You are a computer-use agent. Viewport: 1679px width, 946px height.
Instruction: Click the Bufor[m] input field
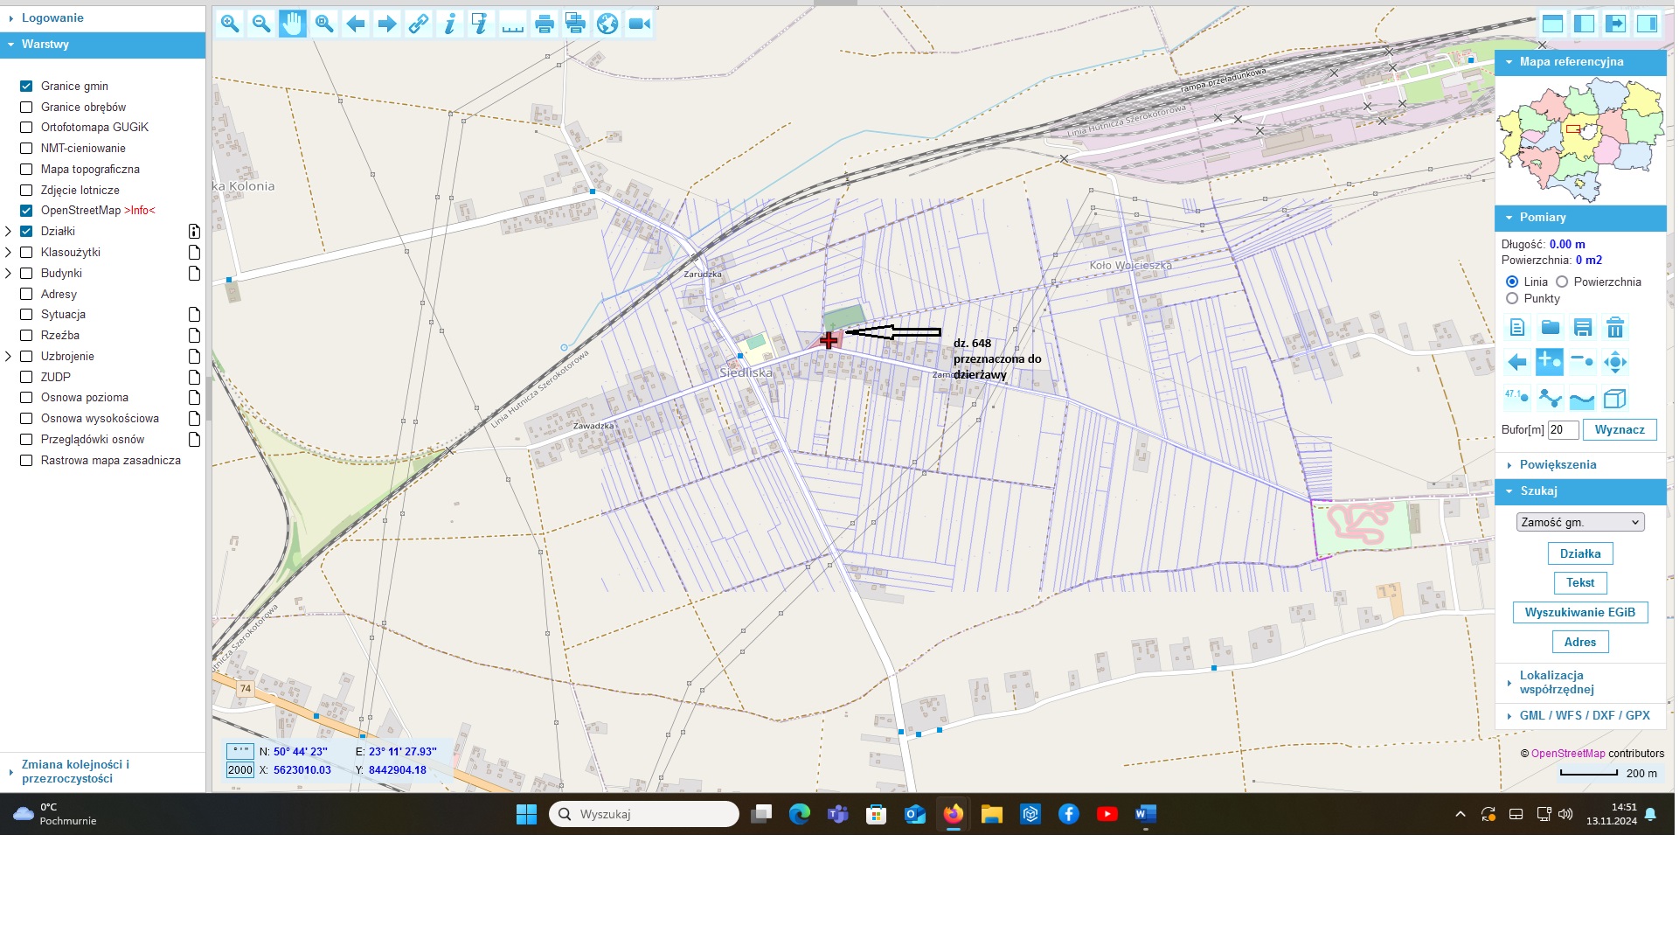1562,430
